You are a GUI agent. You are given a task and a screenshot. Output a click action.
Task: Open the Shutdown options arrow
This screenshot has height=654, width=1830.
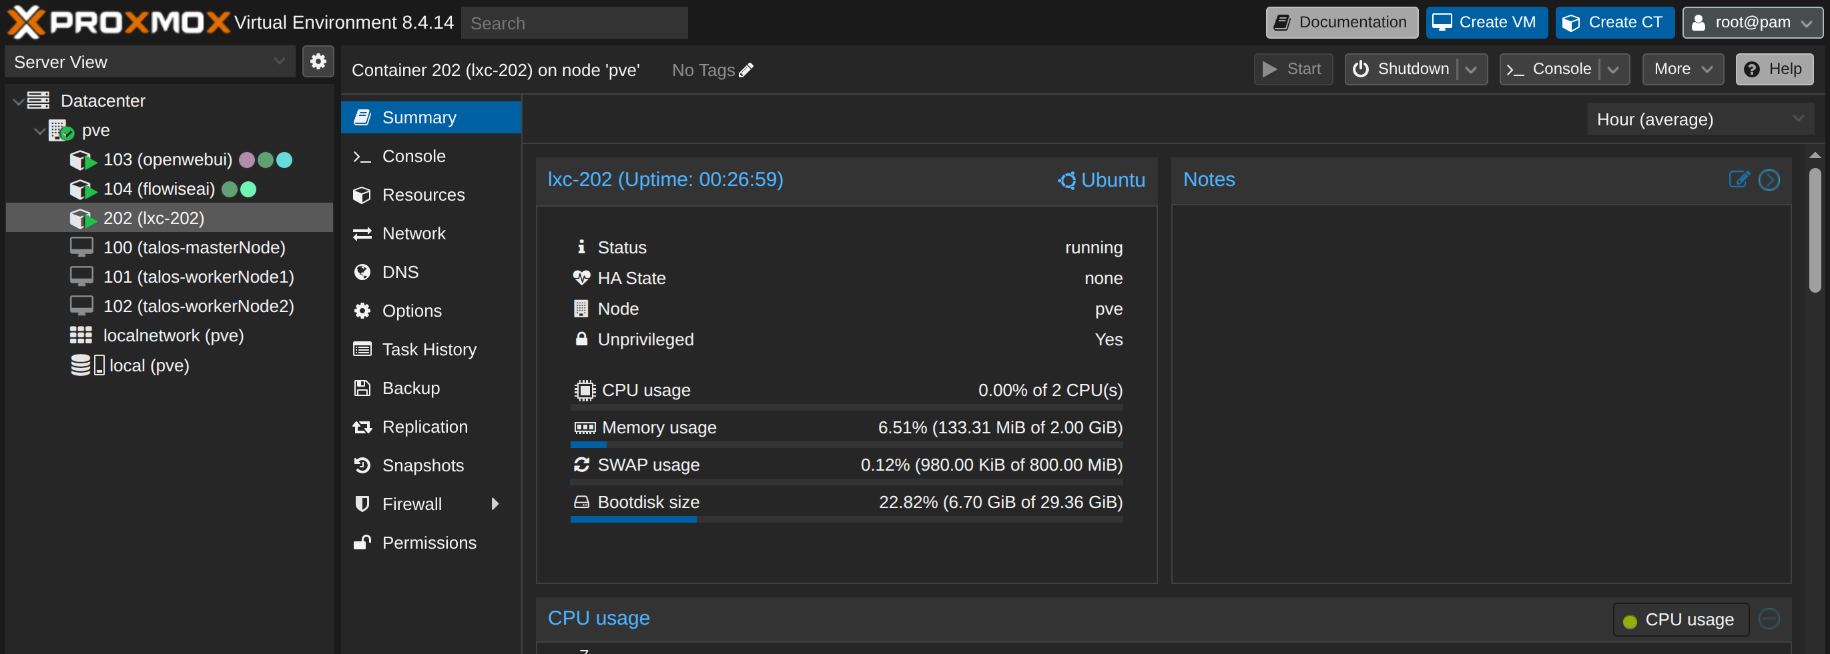coord(1471,69)
